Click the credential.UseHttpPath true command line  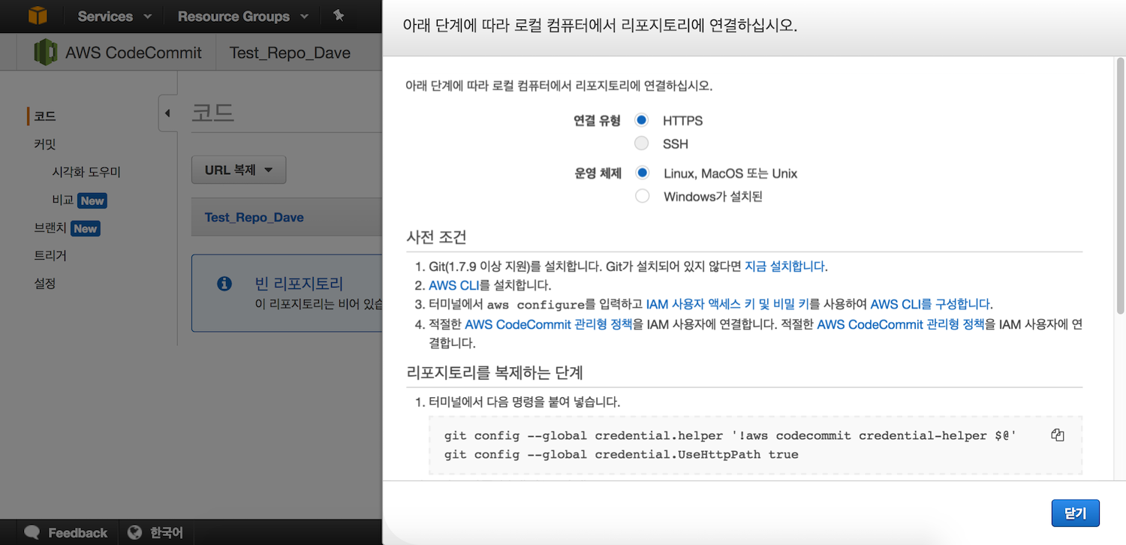click(x=621, y=454)
